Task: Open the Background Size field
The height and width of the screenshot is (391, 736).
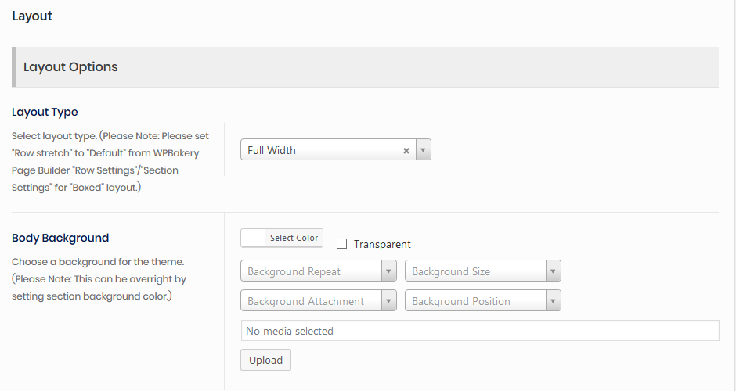Action: click(x=474, y=271)
